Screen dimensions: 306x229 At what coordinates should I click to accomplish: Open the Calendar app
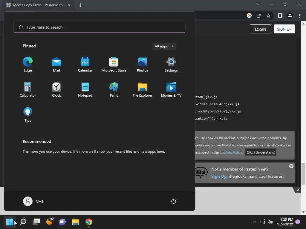pyautogui.click(x=85, y=65)
